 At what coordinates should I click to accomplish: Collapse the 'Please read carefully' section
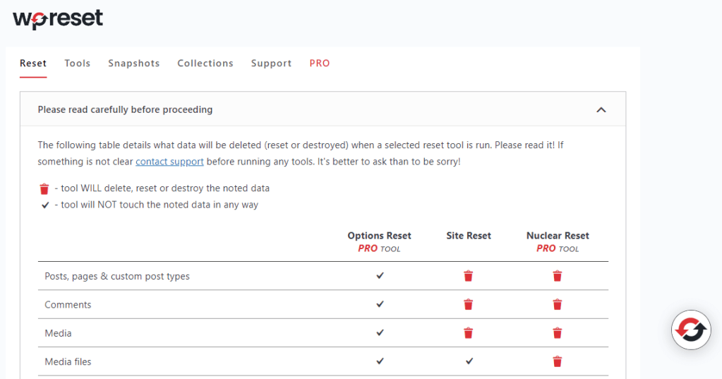coord(601,109)
